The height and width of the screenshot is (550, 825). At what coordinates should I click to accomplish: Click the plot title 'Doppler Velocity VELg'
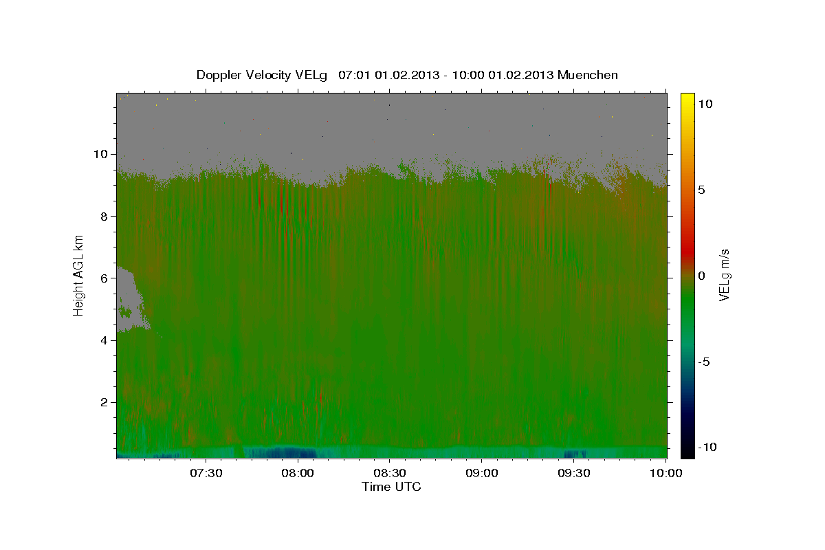pos(263,75)
